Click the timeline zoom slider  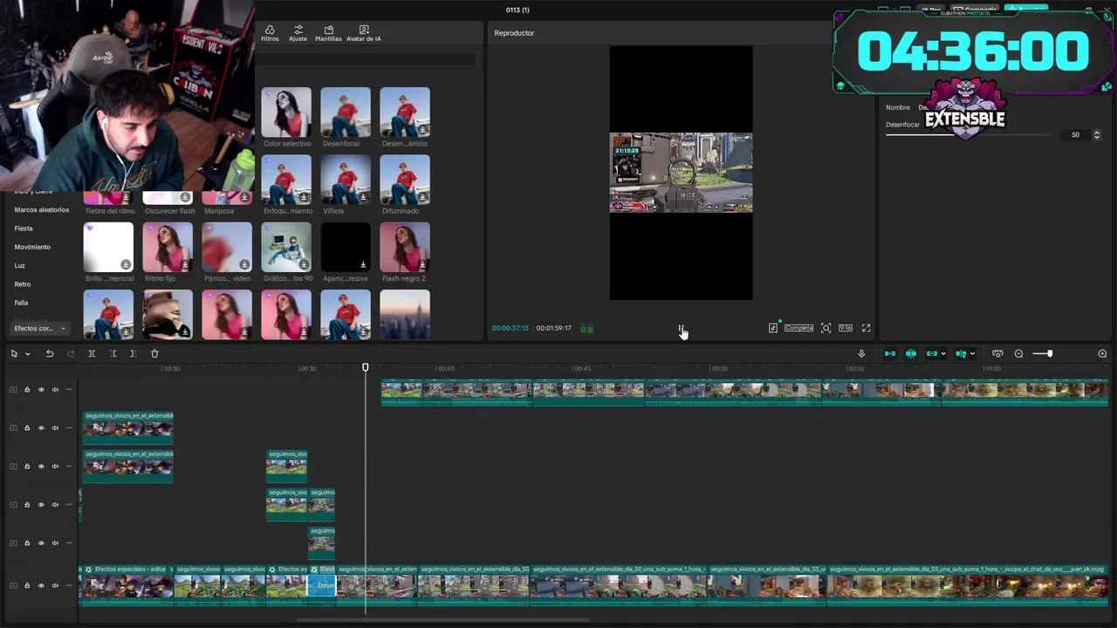pos(1042,353)
